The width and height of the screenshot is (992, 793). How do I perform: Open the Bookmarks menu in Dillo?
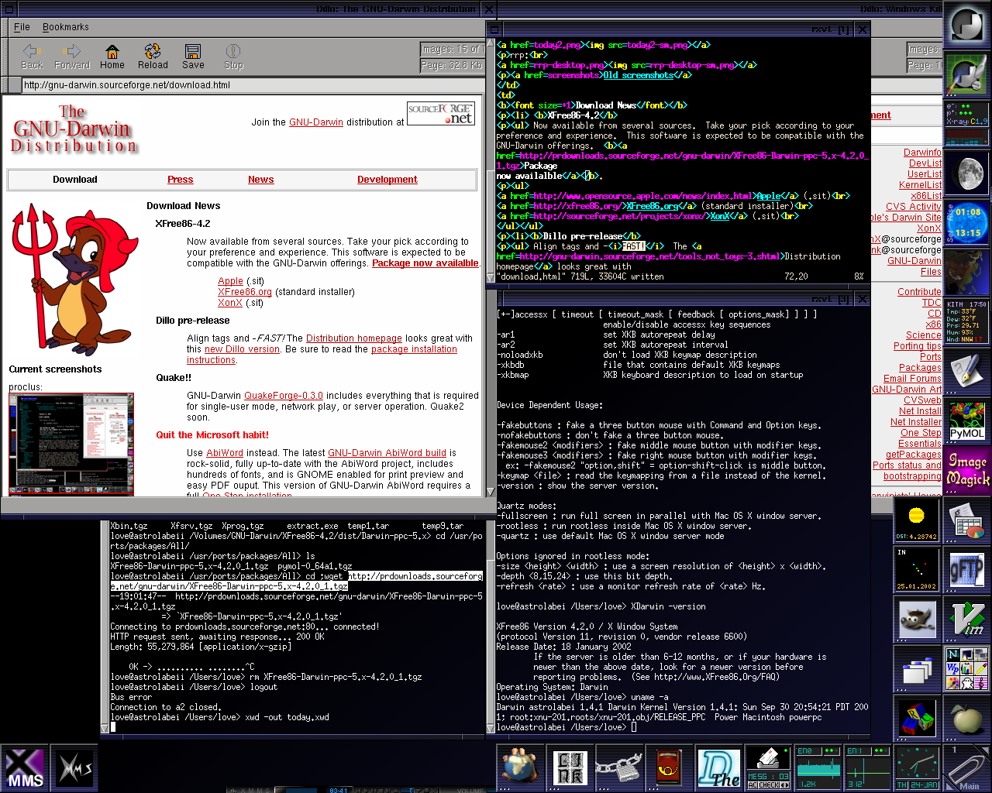65,27
